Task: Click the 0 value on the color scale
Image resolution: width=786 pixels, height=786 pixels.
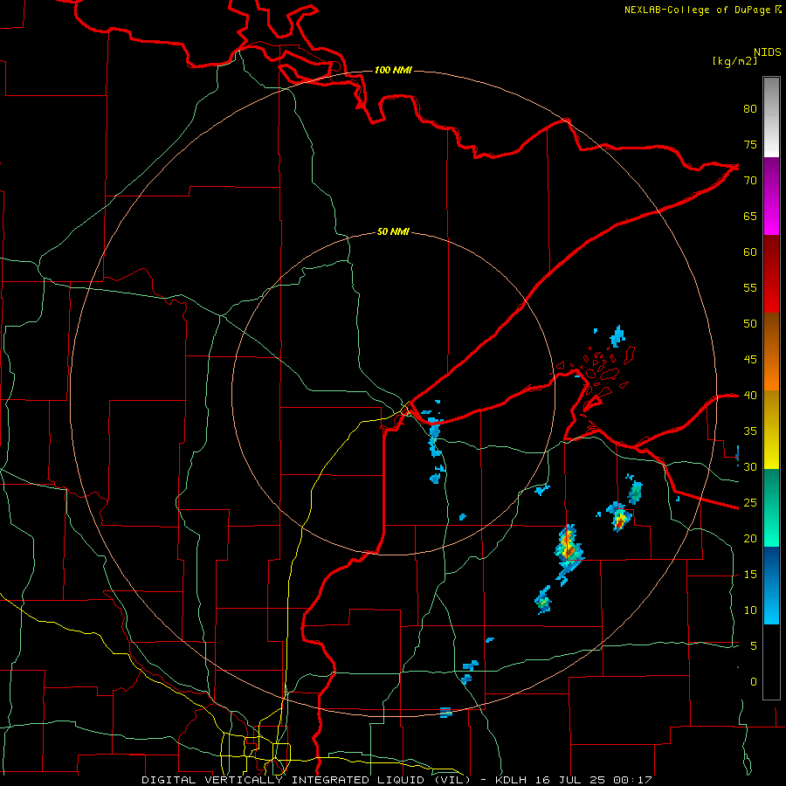Action: click(754, 682)
